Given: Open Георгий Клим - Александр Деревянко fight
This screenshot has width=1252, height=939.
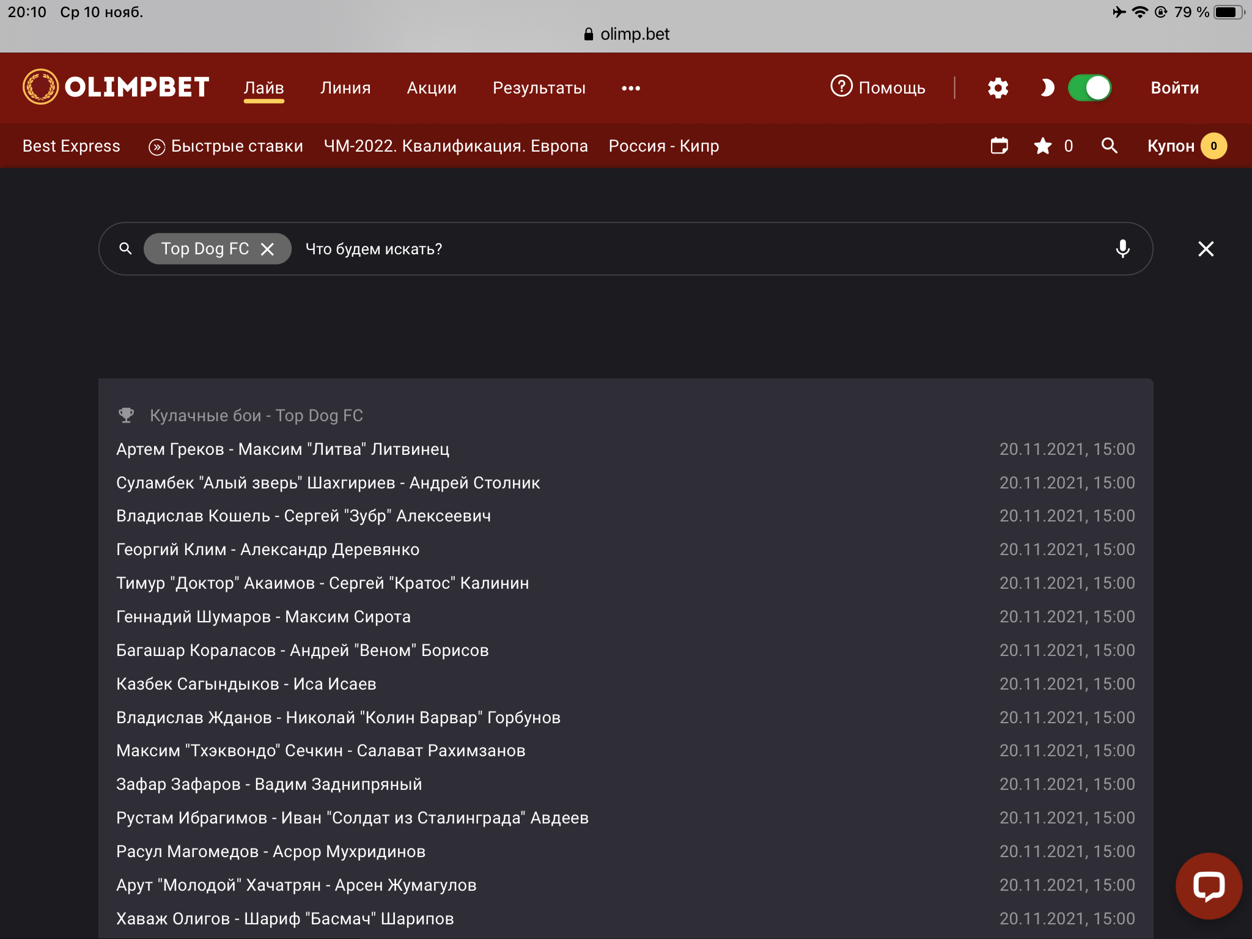Looking at the screenshot, I should click(x=625, y=550).
